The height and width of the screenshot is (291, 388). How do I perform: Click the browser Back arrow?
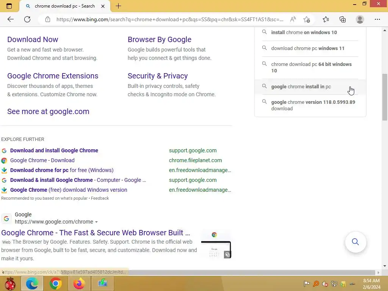click(x=10, y=19)
